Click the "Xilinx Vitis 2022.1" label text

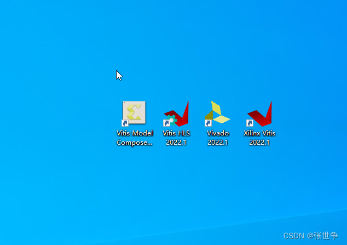(259, 138)
